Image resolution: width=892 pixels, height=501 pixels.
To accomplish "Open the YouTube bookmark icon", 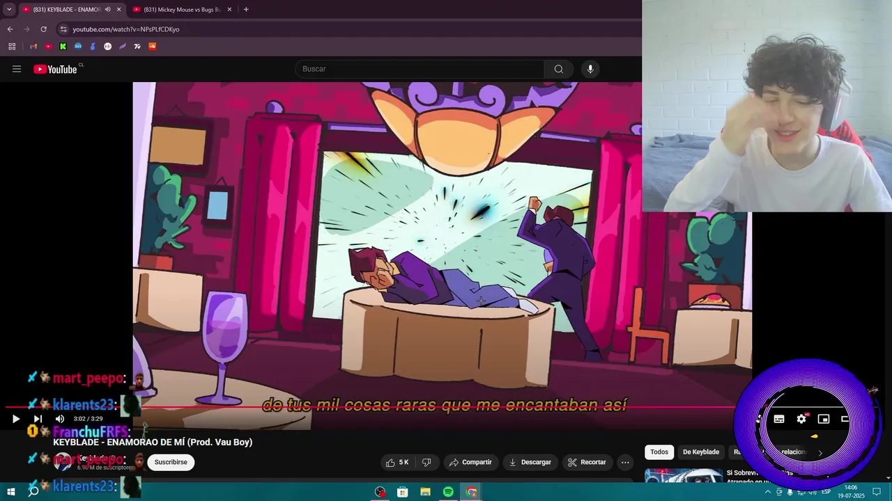I will point(48,47).
